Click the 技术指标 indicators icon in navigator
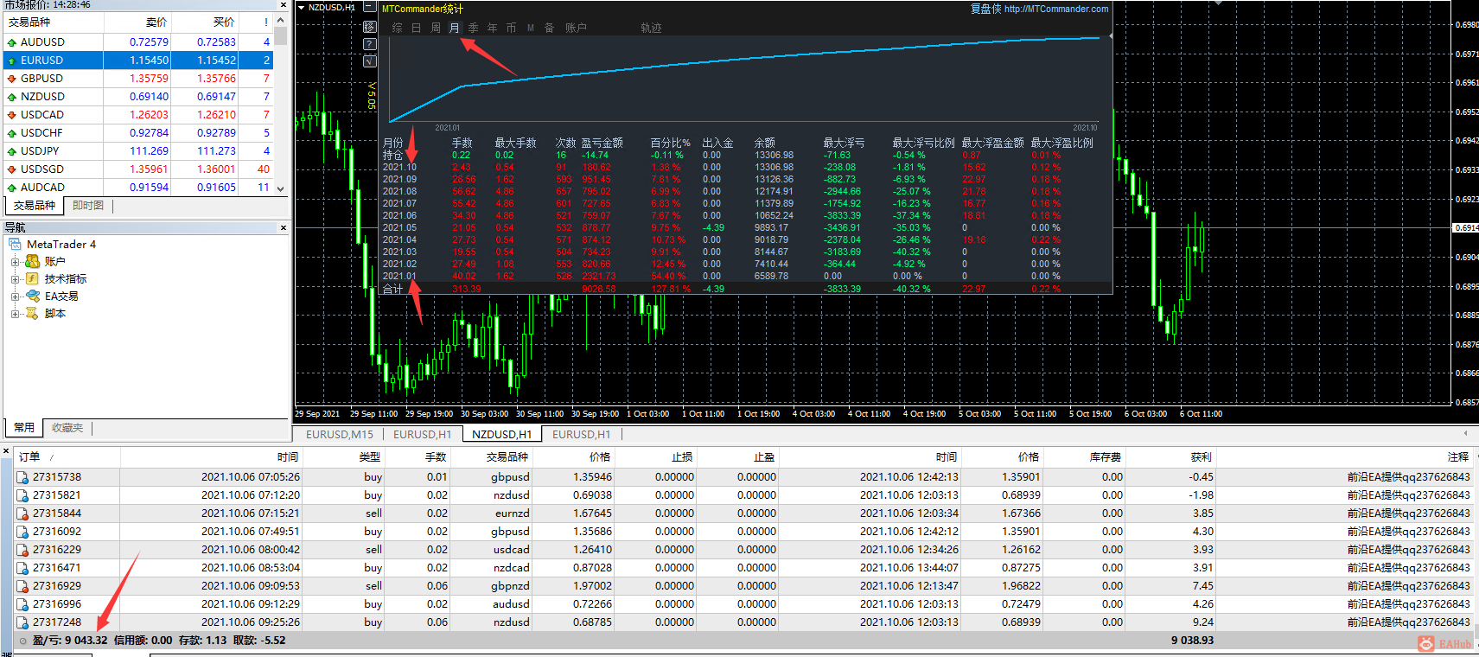Viewport: 1479px width, 657px height. pyautogui.click(x=32, y=278)
